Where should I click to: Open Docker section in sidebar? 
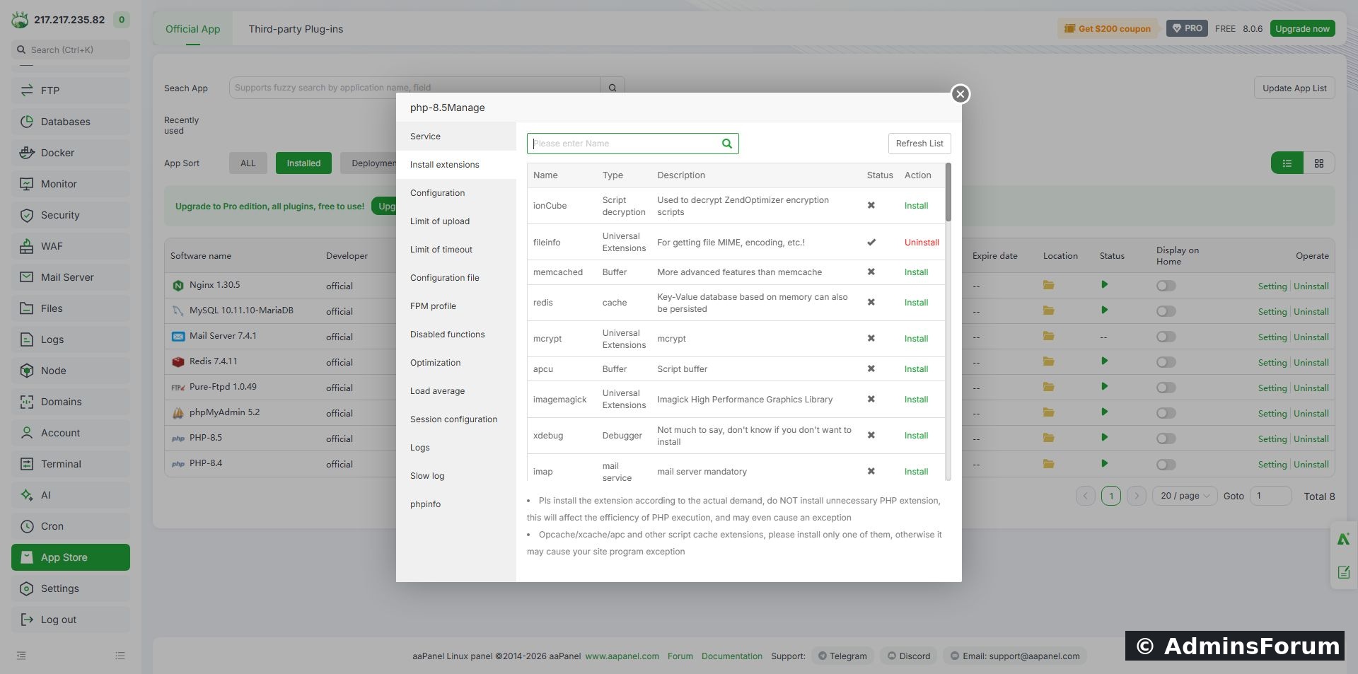(71, 153)
